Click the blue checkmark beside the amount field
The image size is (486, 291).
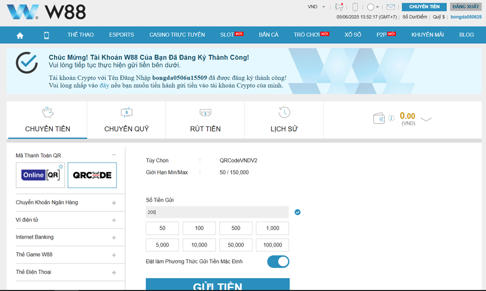click(297, 212)
